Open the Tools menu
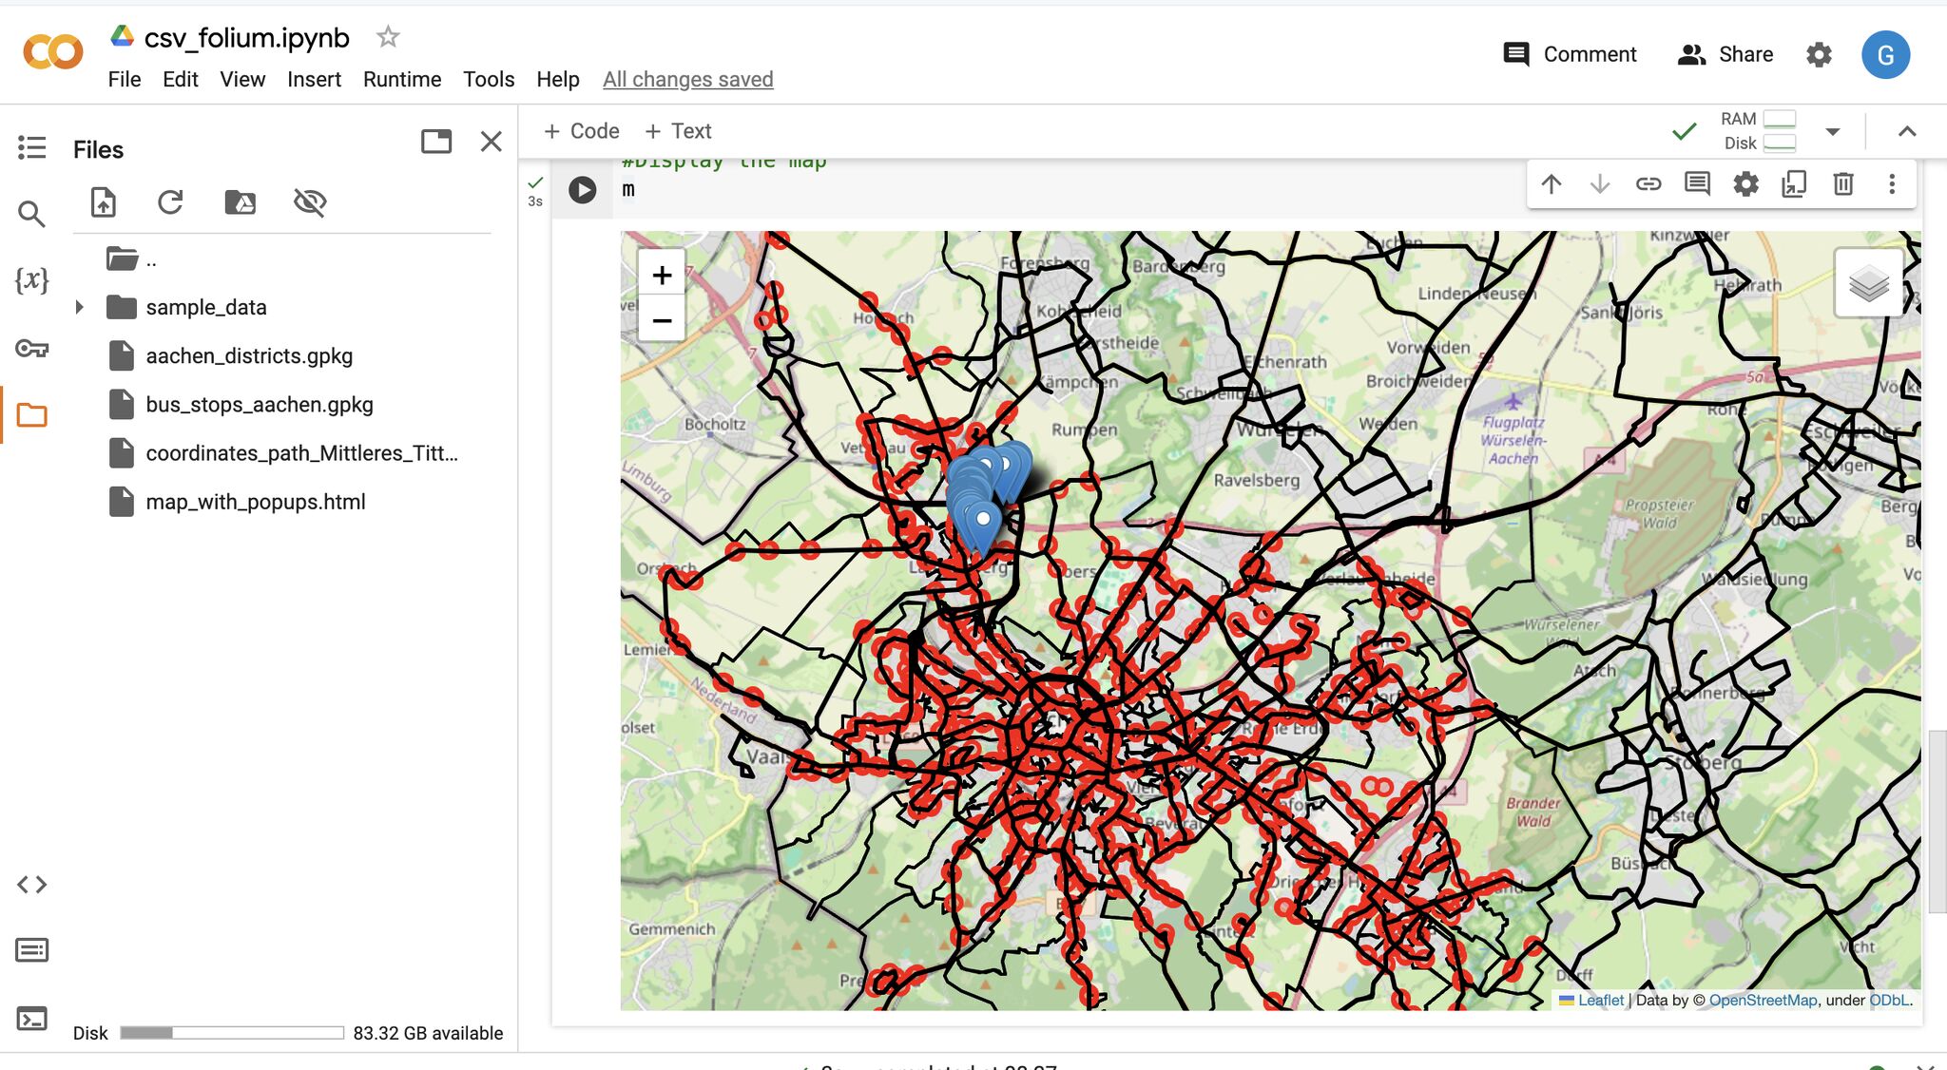Image resolution: width=1947 pixels, height=1070 pixels. pos(489,79)
